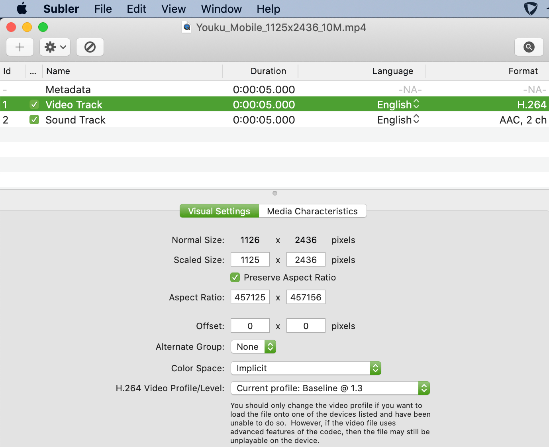
Task: Switch to Visual Settings tab
Action: tap(219, 211)
